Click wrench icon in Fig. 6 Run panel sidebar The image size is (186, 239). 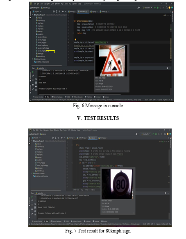pyautogui.click(x=33, y=76)
